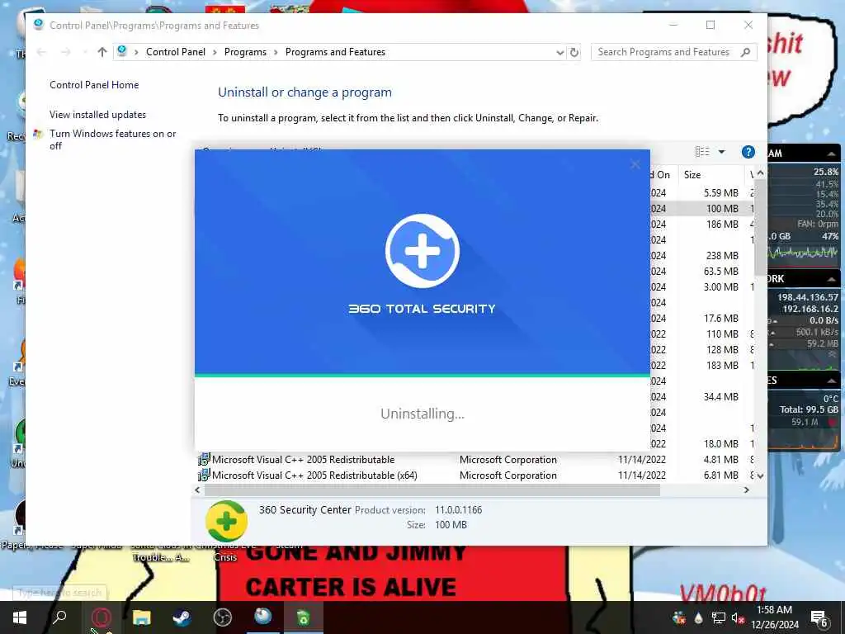Open the recent locations dropdown arrow
Image resolution: width=845 pixels, height=634 pixels.
pyautogui.click(x=85, y=52)
